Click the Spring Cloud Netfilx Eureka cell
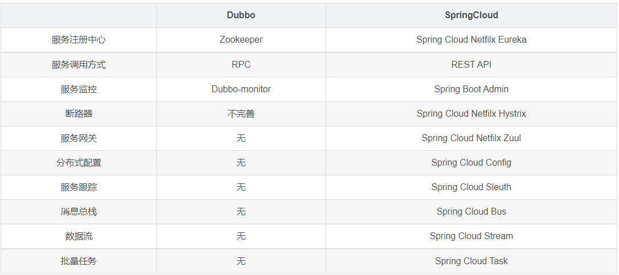The image size is (619, 275). (471, 40)
